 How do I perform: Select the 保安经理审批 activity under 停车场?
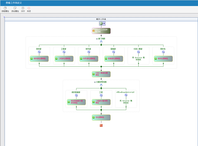click(x=163, y=59)
